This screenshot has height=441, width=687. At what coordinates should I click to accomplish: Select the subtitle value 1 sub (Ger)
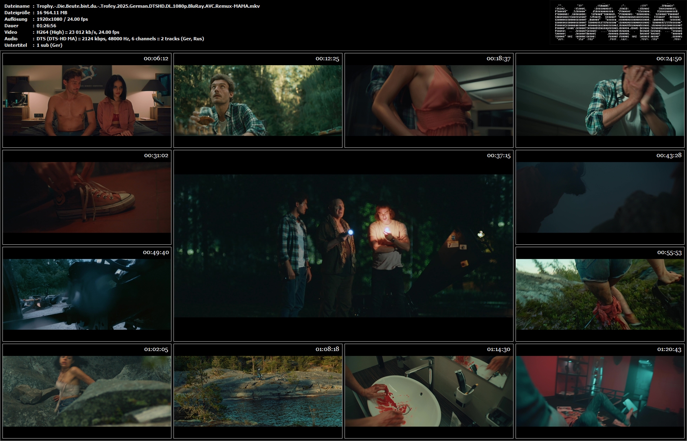(50, 45)
